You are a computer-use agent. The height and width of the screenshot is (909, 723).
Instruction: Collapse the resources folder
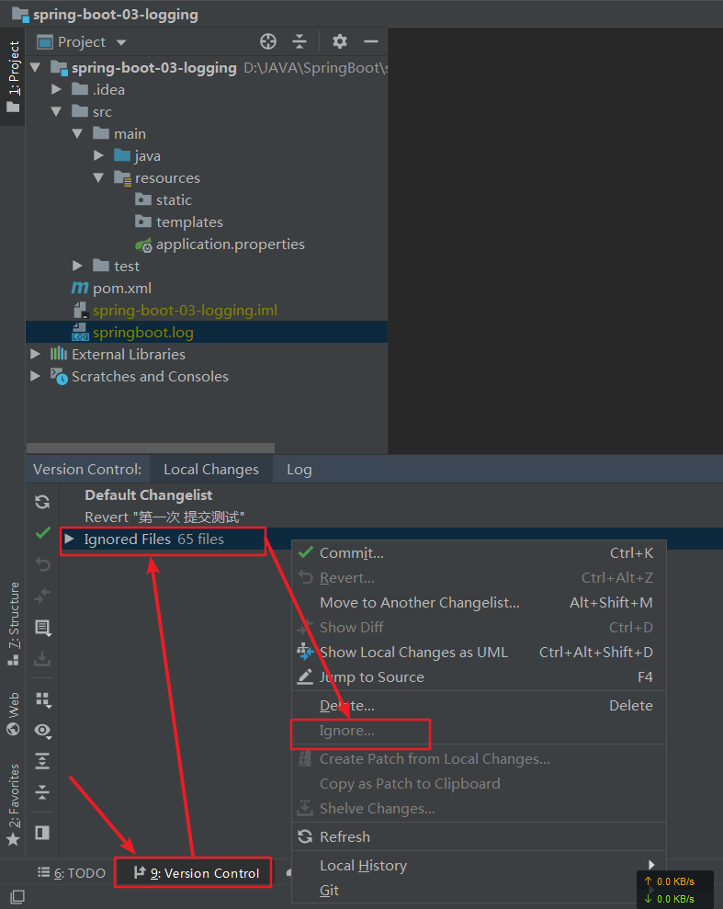coord(98,177)
